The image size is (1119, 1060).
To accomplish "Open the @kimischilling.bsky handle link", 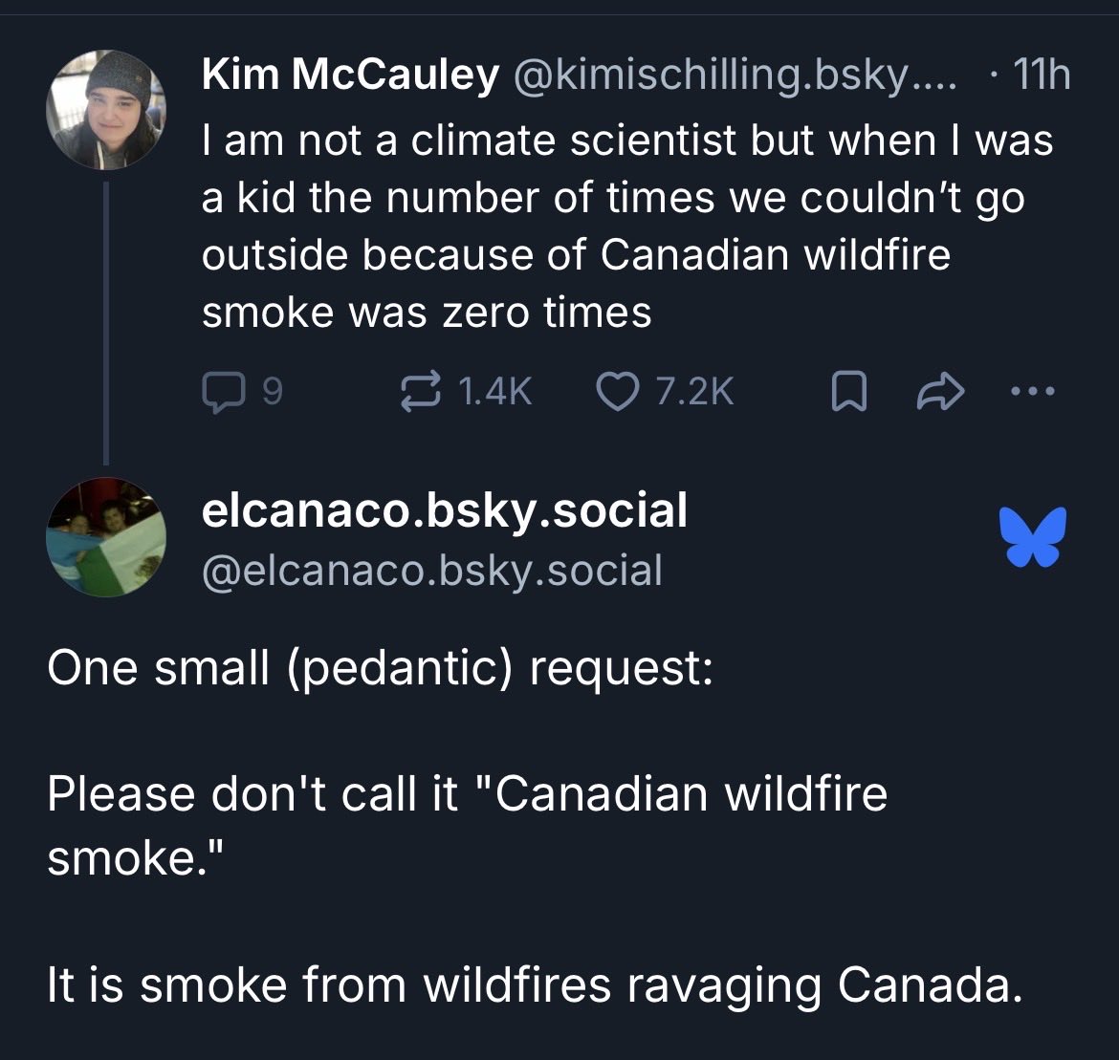I will pyautogui.click(x=735, y=75).
